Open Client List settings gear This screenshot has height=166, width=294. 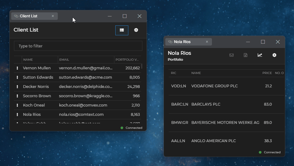tap(136, 30)
